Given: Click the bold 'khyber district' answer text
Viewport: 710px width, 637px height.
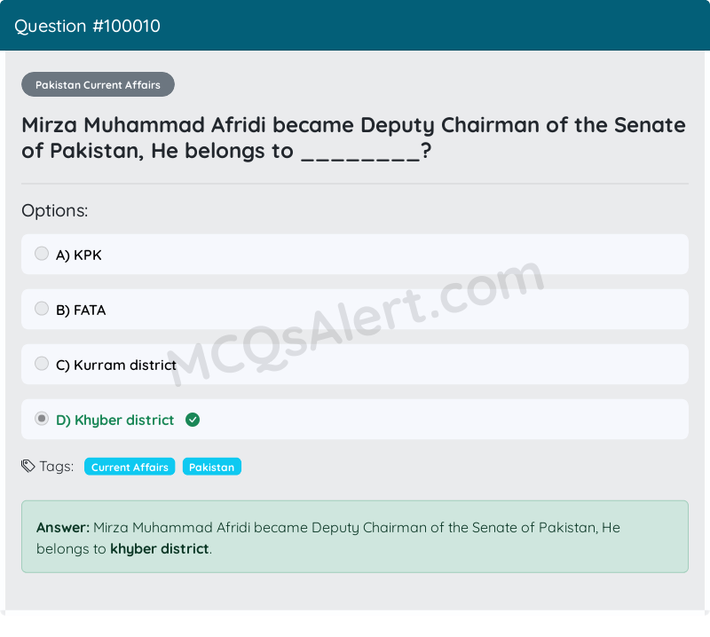Looking at the screenshot, I should coord(160,549).
